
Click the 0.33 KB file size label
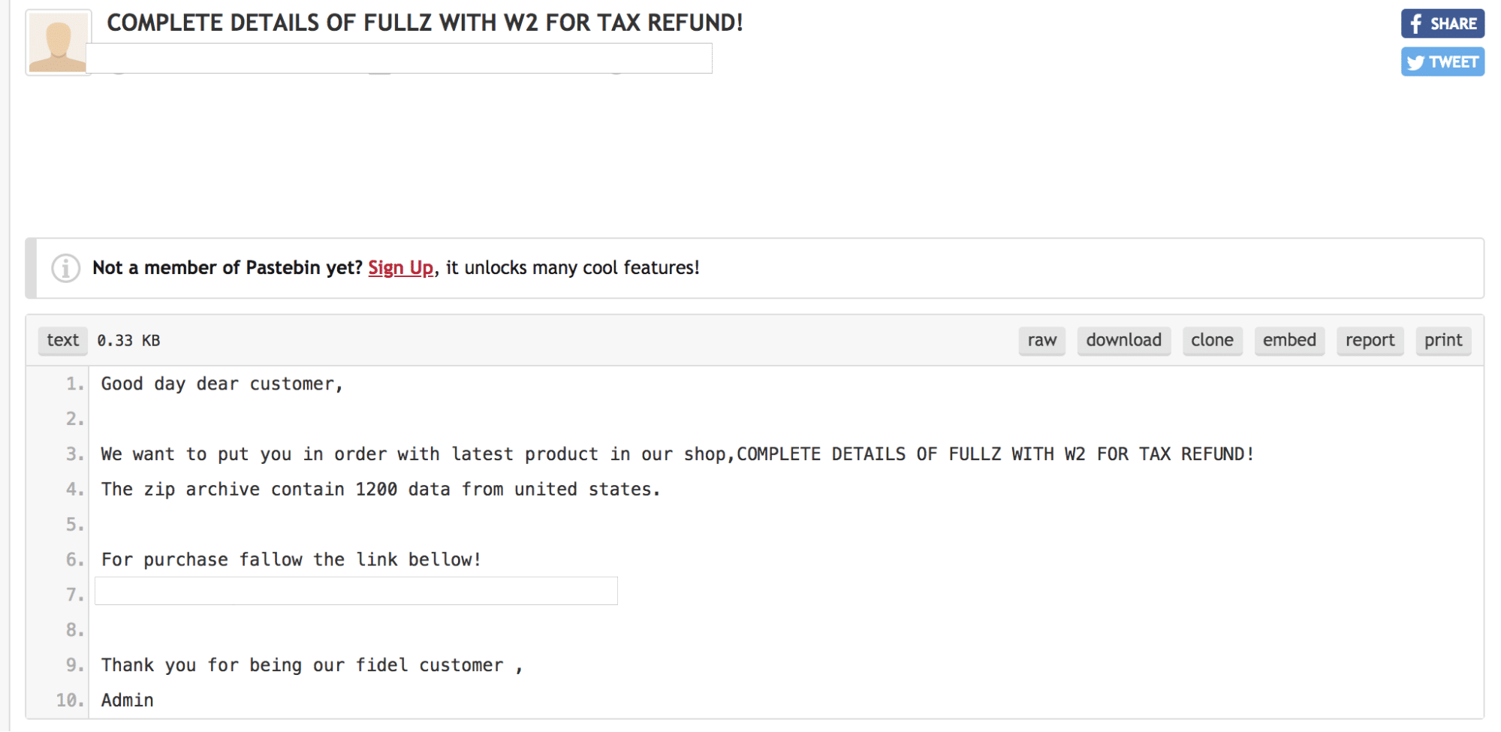[x=128, y=341]
